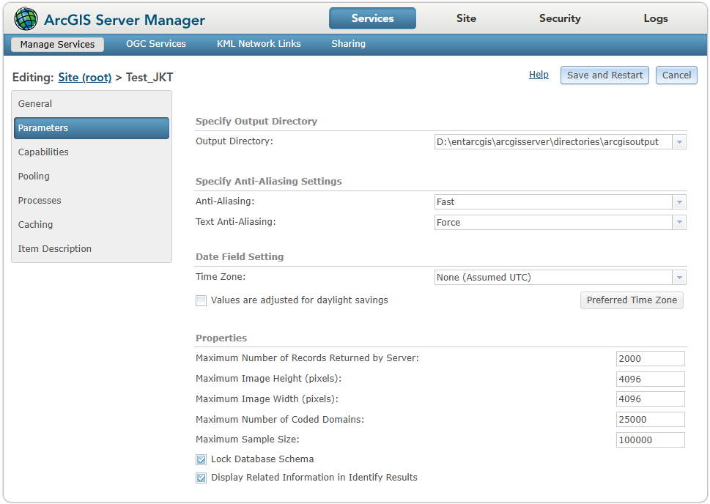Click Maximum Image Width field

(x=650, y=399)
